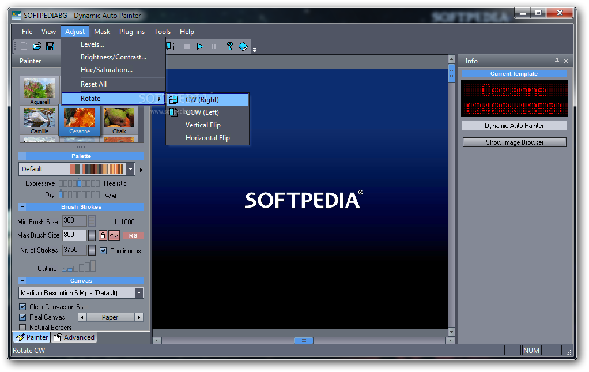This screenshot has width=589, height=372.
Task: Open the File menu
Action: click(x=27, y=32)
